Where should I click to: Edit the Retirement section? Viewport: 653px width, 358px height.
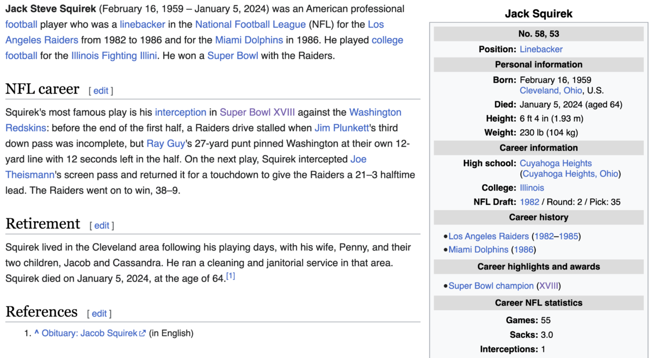tap(102, 225)
